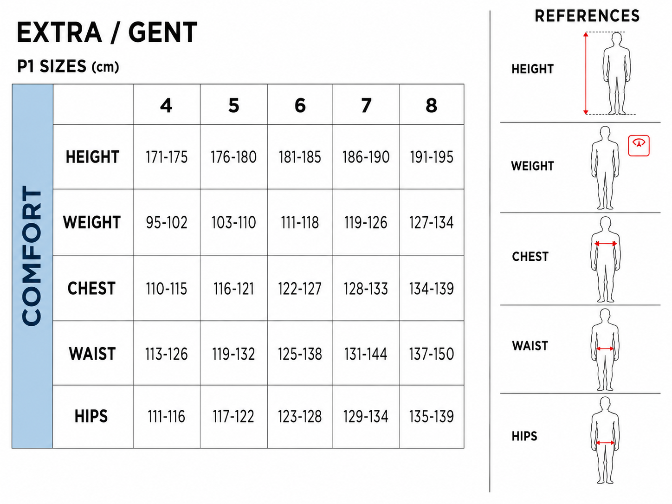This screenshot has height=504, width=672.
Task: Click the hips measurement body figure
Action: [605, 440]
